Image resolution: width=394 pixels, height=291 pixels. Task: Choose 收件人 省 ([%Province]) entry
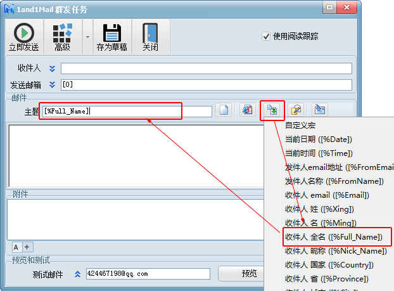tap(329, 279)
